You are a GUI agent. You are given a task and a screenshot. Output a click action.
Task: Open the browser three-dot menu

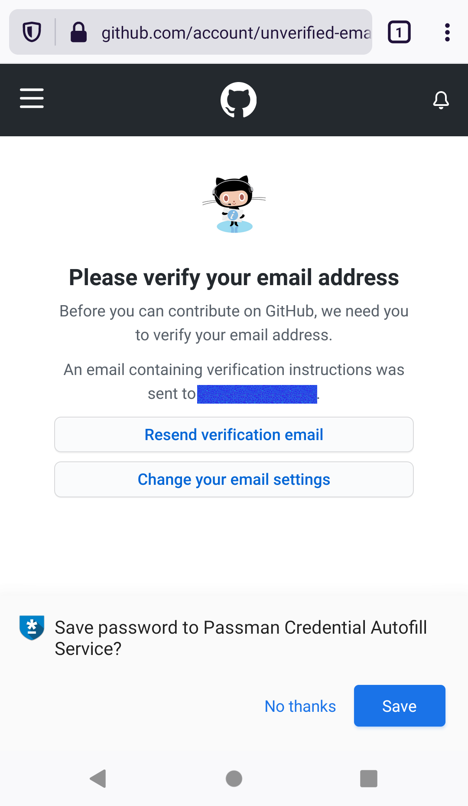pyautogui.click(x=447, y=32)
